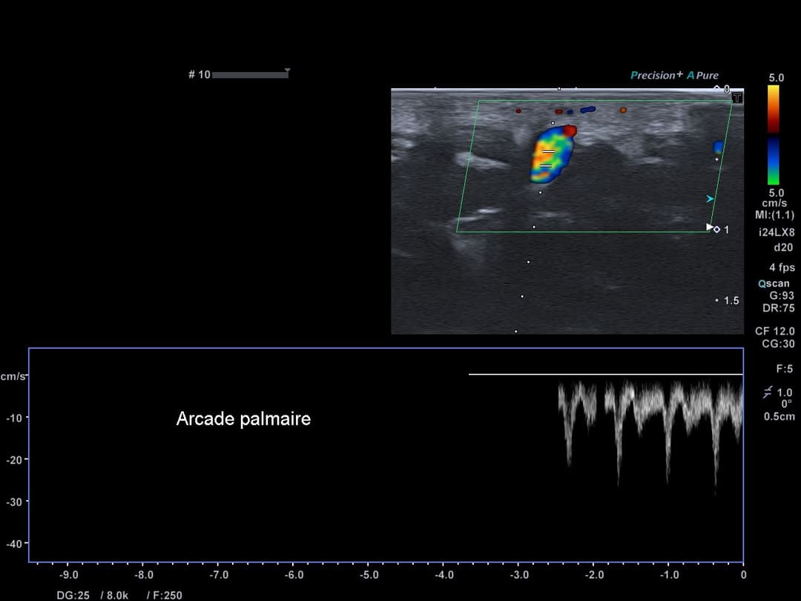Viewport: 801px width, 601px height.
Task: Click the white depth marker triangle at 1
Action: coord(709,227)
